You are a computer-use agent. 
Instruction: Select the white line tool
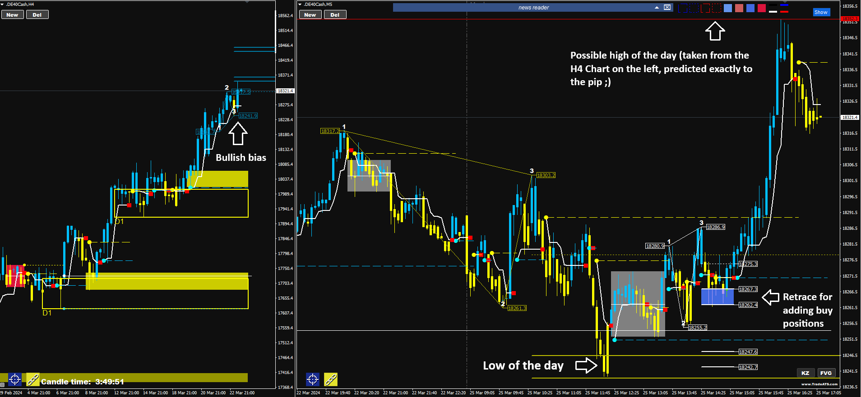[x=773, y=11]
